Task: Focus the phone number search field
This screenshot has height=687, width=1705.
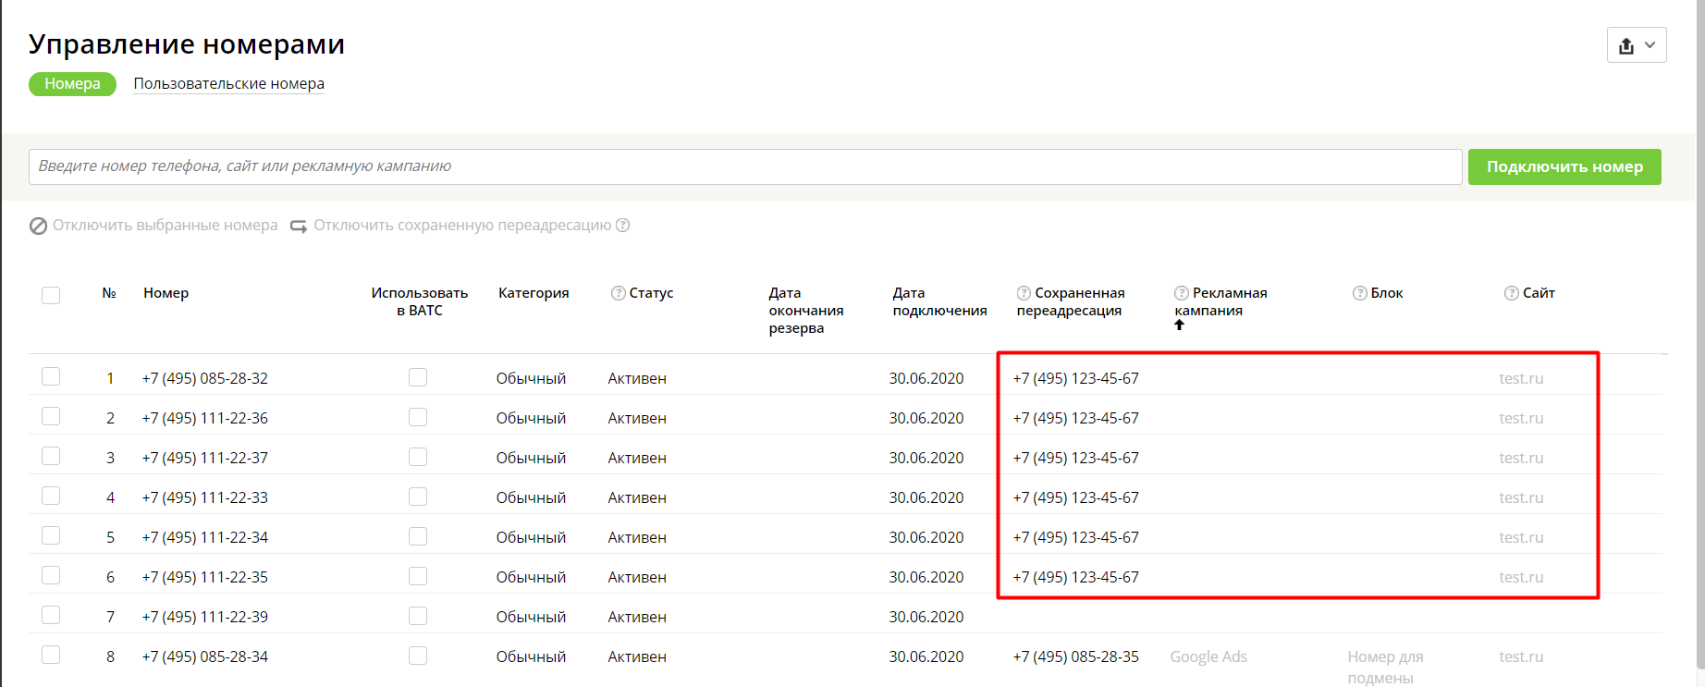Action: (744, 166)
